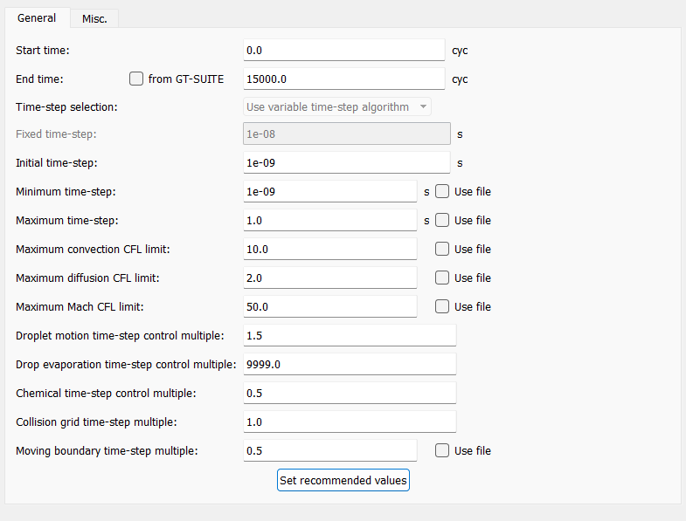The image size is (686, 521).
Task: Check 'Use file' for Minimum time-step
Action: point(442,191)
